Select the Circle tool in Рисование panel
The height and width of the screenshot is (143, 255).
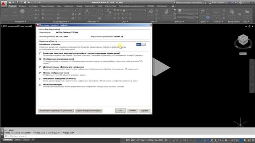tap(22, 12)
